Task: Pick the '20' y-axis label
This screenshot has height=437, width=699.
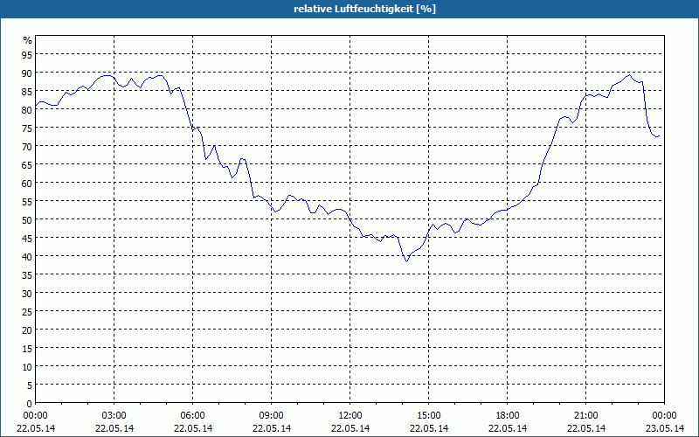Action: [x=27, y=330]
